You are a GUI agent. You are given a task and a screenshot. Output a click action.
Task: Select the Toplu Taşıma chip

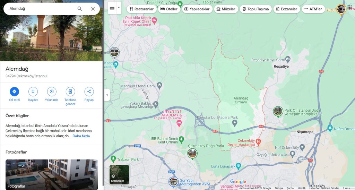coord(256,9)
